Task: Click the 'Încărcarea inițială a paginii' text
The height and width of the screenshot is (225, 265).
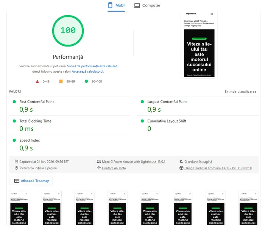Action: pyautogui.click(x=38, y=168)
